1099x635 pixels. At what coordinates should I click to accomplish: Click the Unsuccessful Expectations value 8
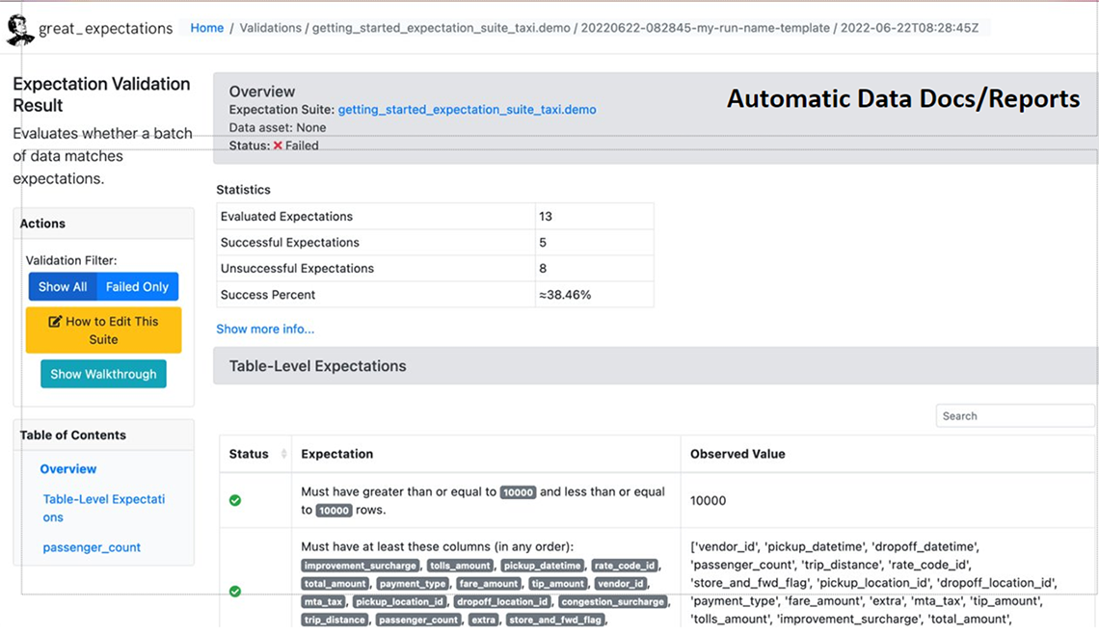(x=543, y=269)
